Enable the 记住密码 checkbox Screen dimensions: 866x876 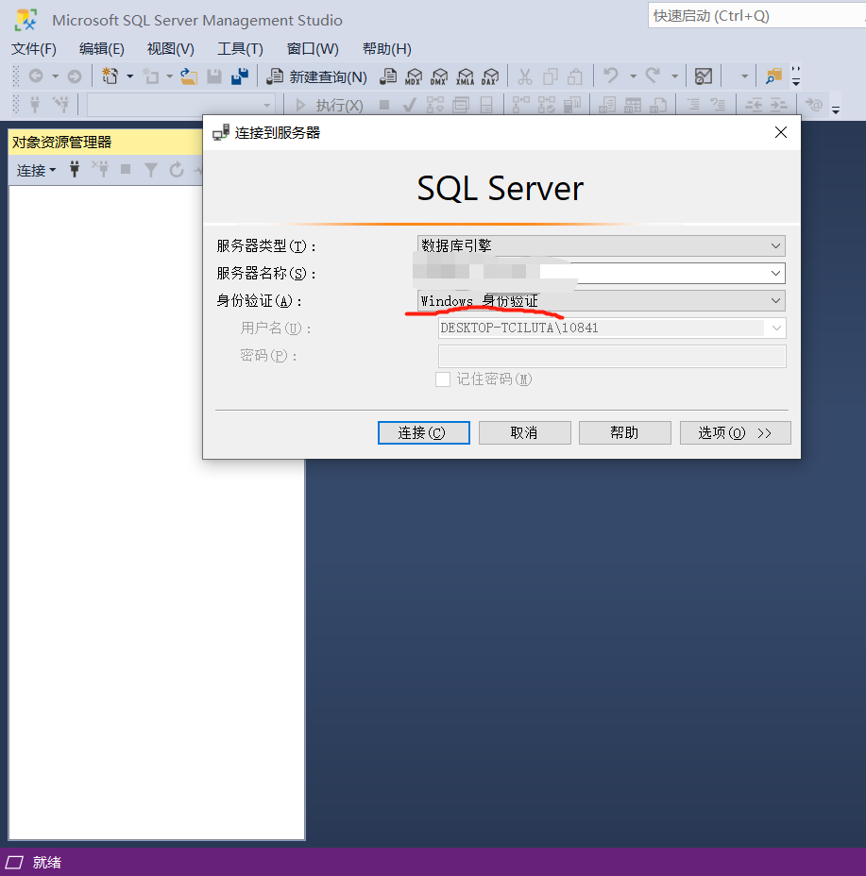coord(443,379)
